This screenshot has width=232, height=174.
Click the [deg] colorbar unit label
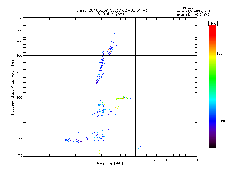click(213, 23)
